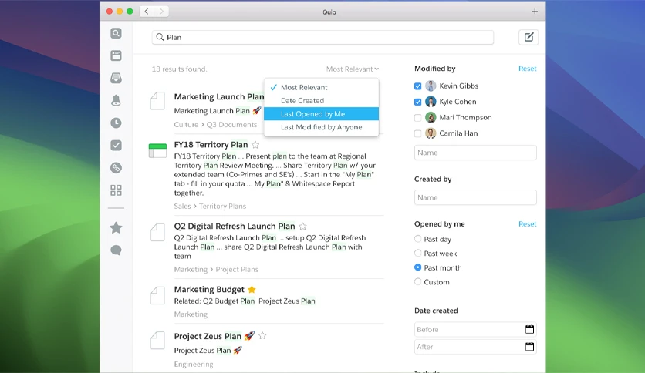645x373 pixels.
Task: Open notifications bell in sidebar
Action: [x=116, y=100]
